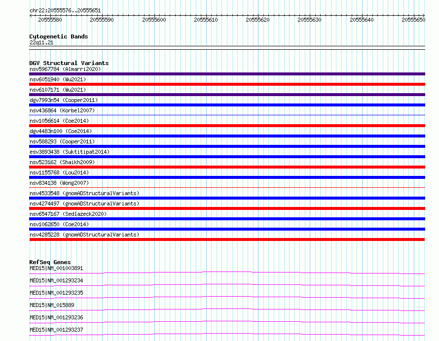The width and height of the screenshot is (439, 341).
Task: Click ruler position 20555580
Action: point(50,20)
